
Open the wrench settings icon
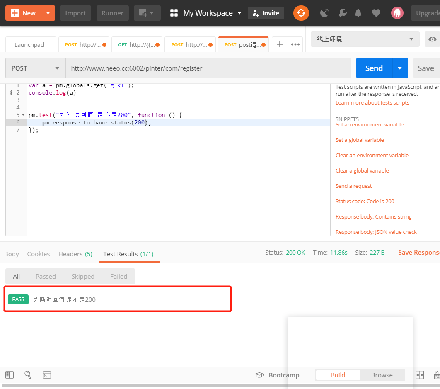click(x=342, y=13)
